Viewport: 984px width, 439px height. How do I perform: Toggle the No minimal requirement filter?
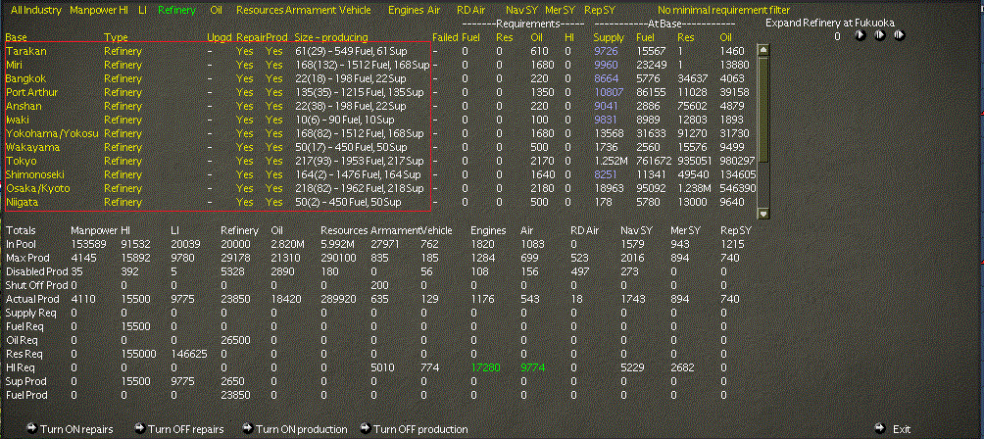[x=723, y=10]
